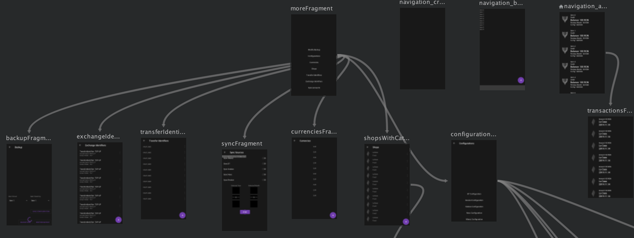Toggle the last sync switch in syncFragment

click(x=264, y=180)
